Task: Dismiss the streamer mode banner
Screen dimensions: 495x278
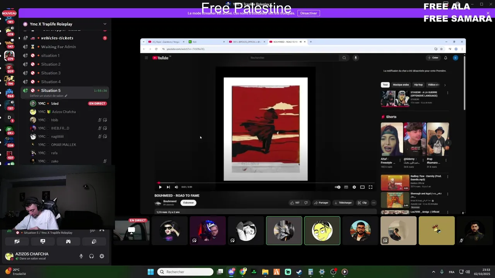Action: coord(488,13)
